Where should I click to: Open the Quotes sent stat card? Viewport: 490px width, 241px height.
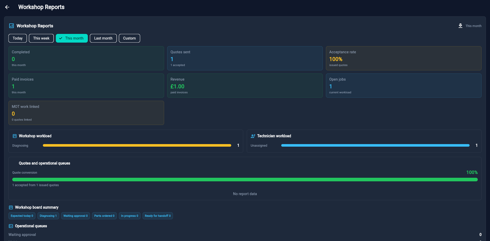pos(245,58)
